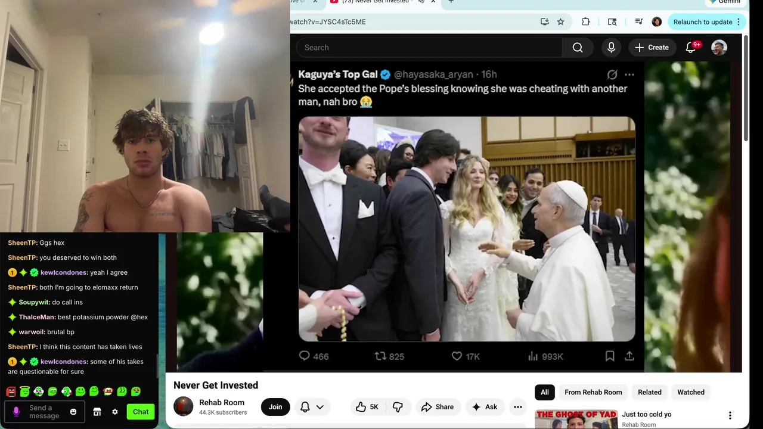Bookmark this page with the star icon

pos(560,21)
